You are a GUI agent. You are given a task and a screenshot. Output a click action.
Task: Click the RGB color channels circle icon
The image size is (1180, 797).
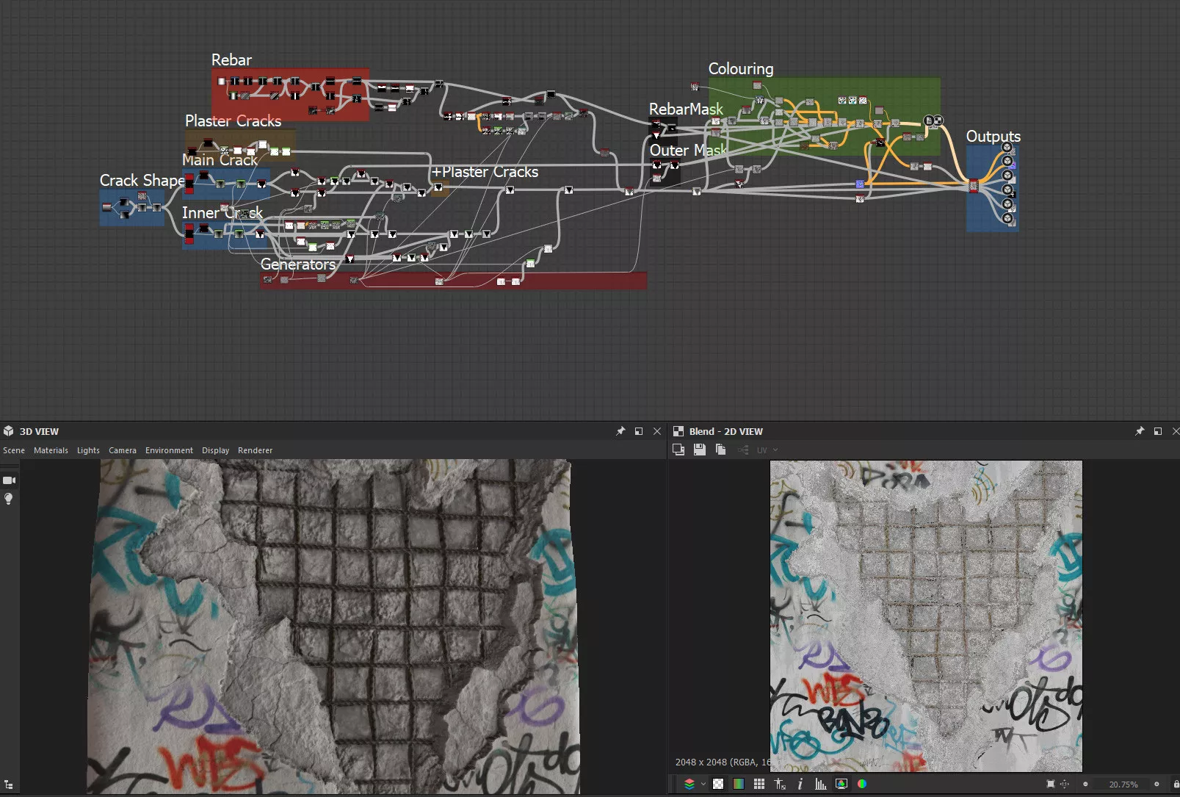pos(862,784)
